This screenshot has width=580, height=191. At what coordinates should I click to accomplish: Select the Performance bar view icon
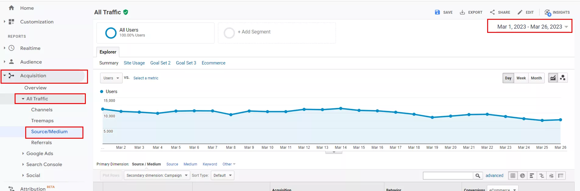(532, 175)
